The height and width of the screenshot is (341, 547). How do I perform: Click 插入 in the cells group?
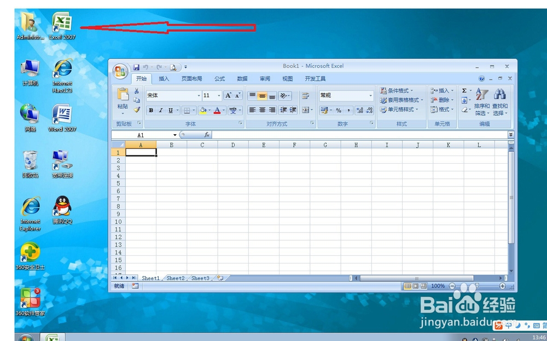pyautogui.click(x=441, y=91)
